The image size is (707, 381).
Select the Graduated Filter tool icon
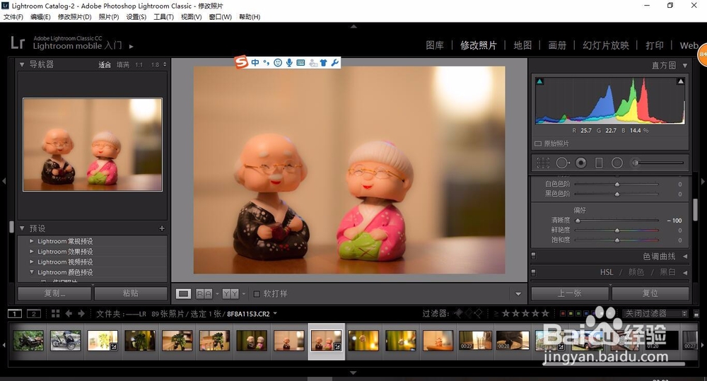pyautogui.click(x=599, y=163)
